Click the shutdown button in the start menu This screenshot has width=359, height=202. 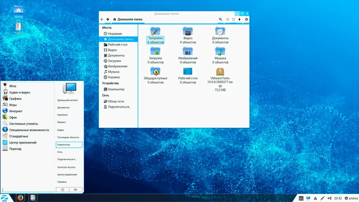point(63,189)
